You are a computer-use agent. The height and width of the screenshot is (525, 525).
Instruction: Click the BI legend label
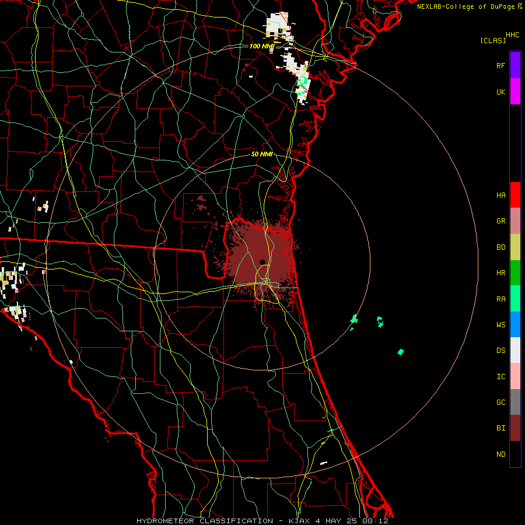click(x=501, y=428)
